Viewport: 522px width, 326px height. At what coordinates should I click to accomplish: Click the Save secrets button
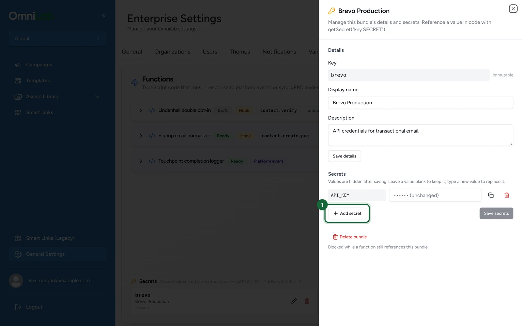(x=496, y=213)
